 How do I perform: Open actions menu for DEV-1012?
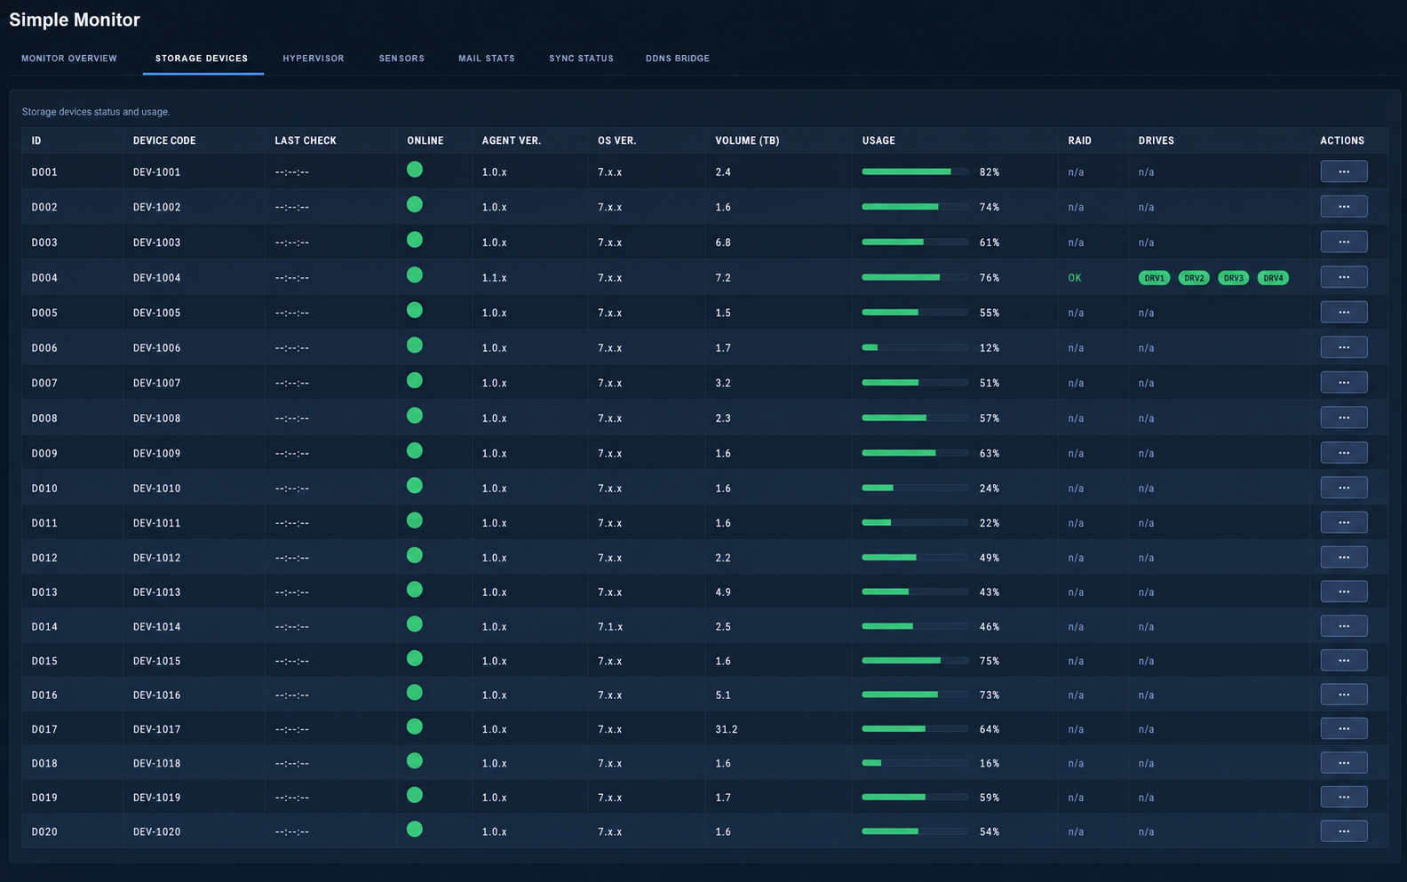(x=1344, y=557)
